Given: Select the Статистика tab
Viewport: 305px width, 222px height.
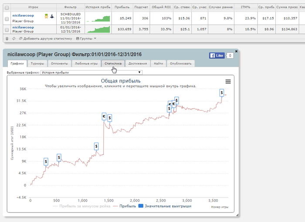Looking at the screenshot, I should [x=113, y=64].
